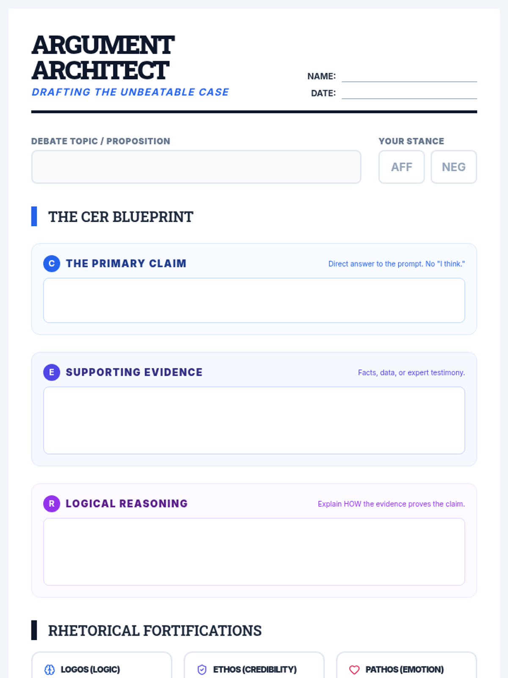
Task: Click the Pathos heart icon
Action: click(x=354, y=670)
